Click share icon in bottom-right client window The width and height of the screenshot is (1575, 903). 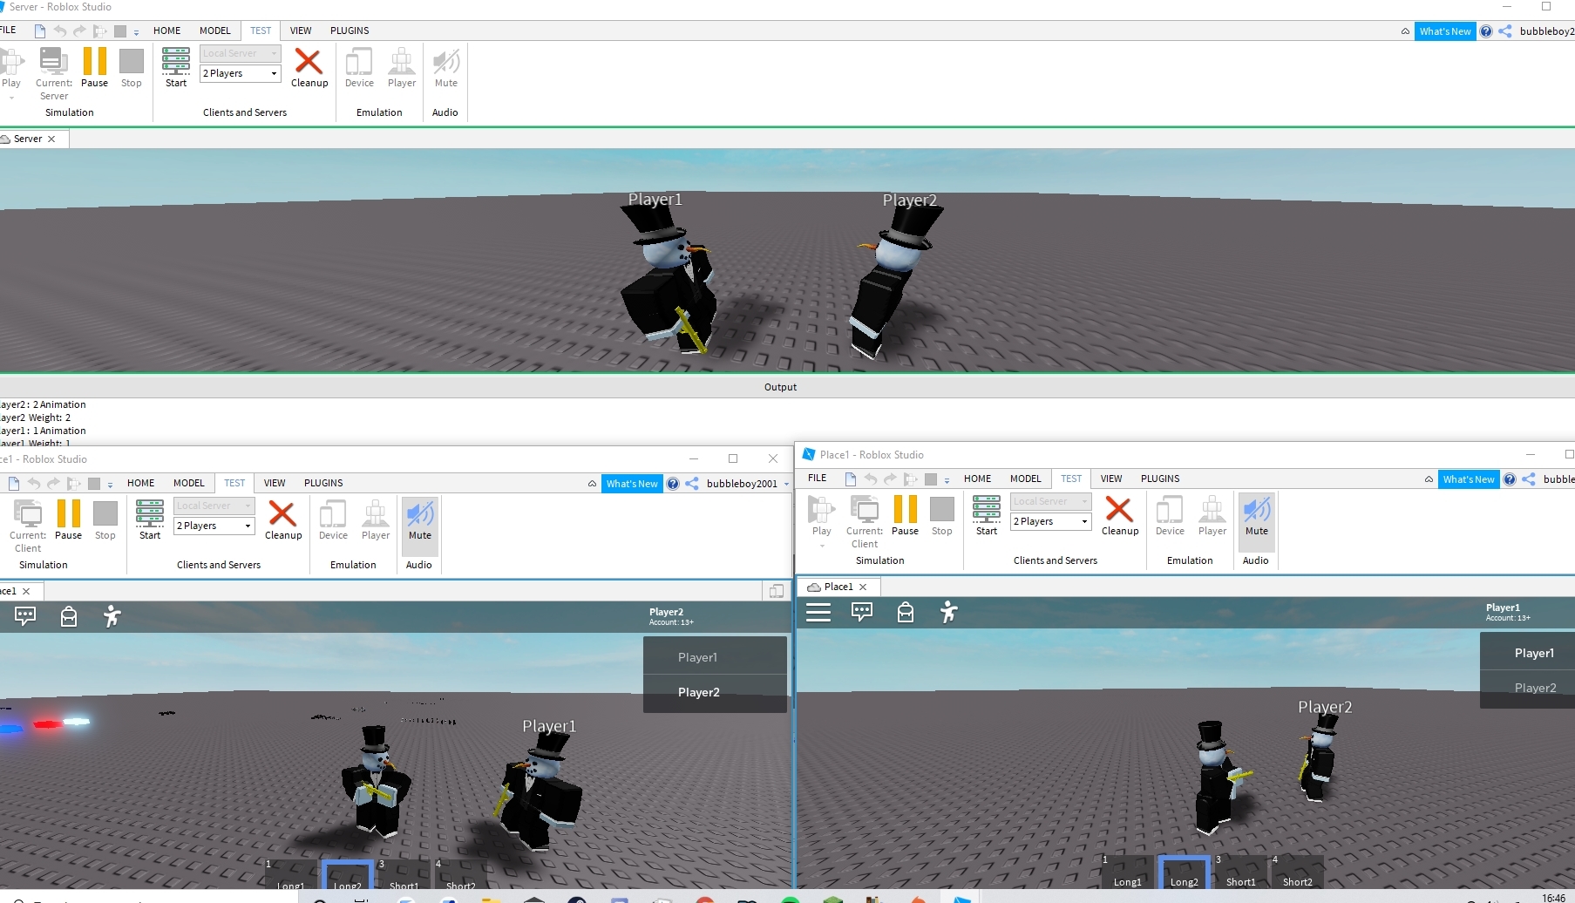click(1529, 479)
